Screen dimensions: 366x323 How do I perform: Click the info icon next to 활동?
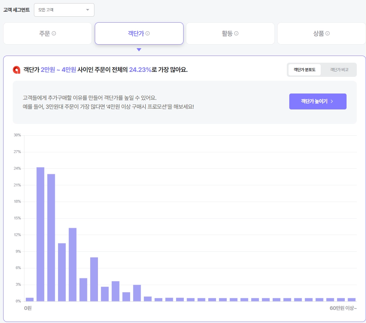point(236,33)
